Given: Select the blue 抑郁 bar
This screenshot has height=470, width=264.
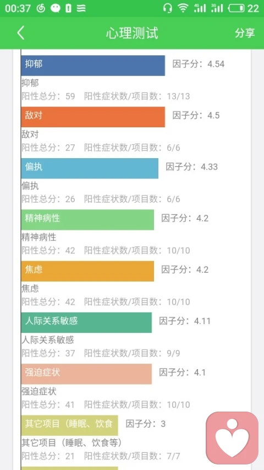Looking at the screenshot, I should [93, 66].
